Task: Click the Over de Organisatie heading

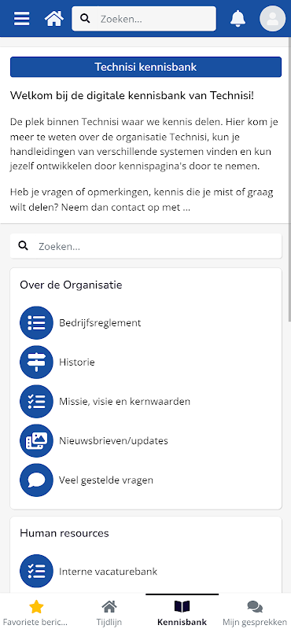Action: click(71, 285)
